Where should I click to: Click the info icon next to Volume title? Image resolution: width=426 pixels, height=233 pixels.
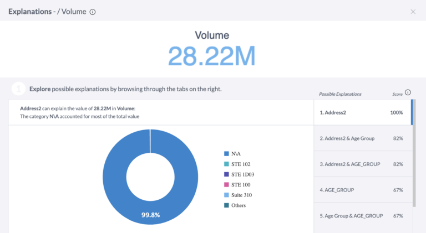point(93,12)
